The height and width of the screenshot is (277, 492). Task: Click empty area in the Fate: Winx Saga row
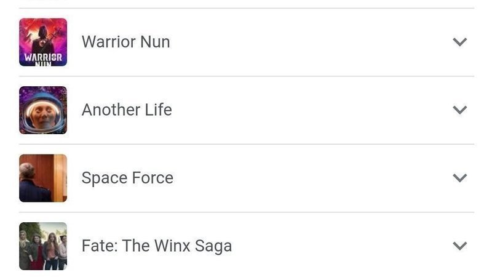point(338,246)
